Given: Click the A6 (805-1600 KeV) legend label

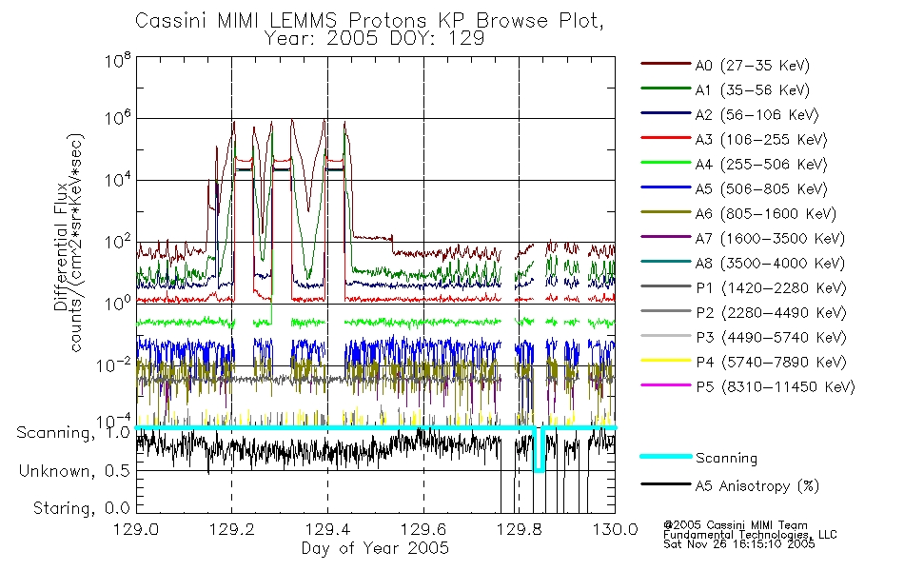Looking at the screenshot, I should [x=766, y=214].
